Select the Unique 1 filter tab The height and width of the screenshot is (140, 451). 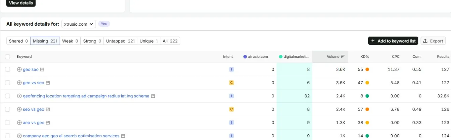pyautogui.click(x=149, y=41)
